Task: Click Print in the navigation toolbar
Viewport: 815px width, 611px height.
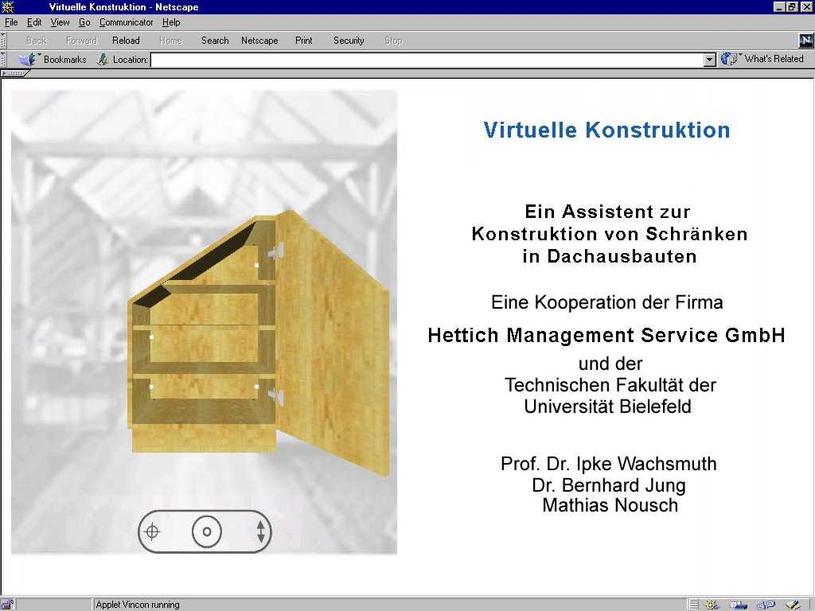Action: pyautogui.click(x=303, y=41)
